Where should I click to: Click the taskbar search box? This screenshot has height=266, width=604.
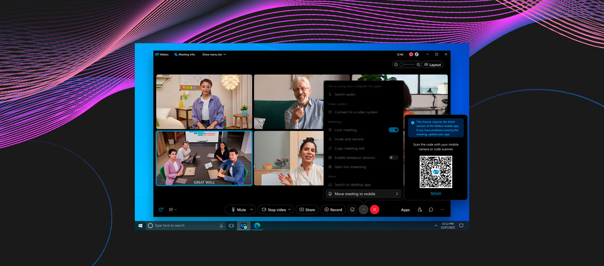click(x=185, y=225)
